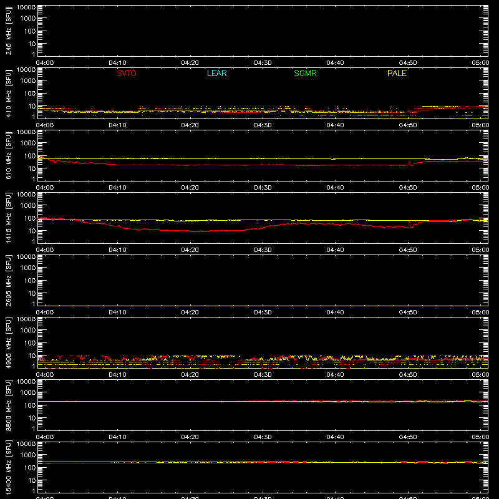Click the 10000 y-axis value of 15400 MHz panel
The image size is (499, 499).
(x=26, y=444)
